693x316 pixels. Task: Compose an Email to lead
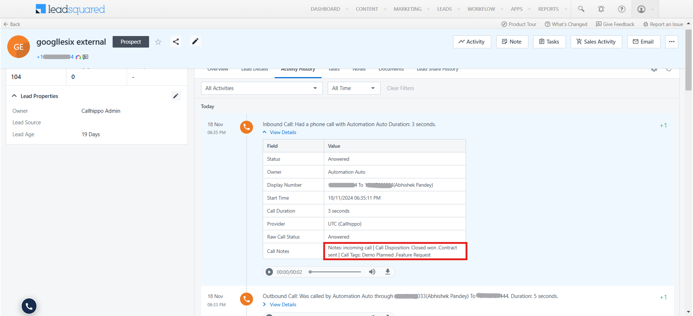644,42
